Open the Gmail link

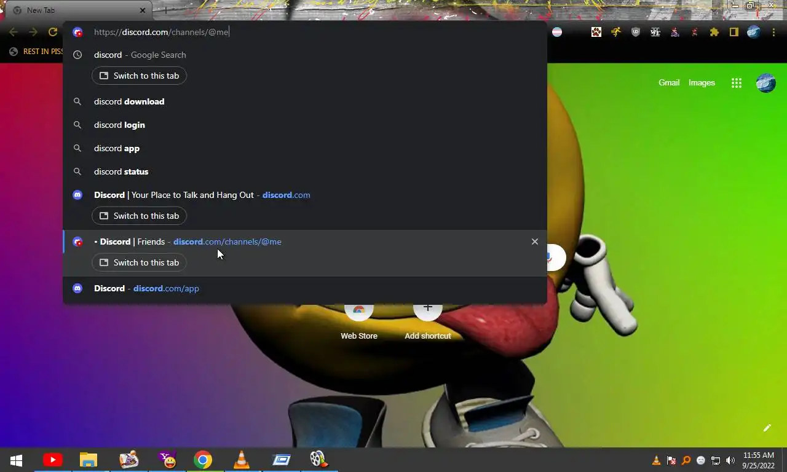(x=669, y=82)
